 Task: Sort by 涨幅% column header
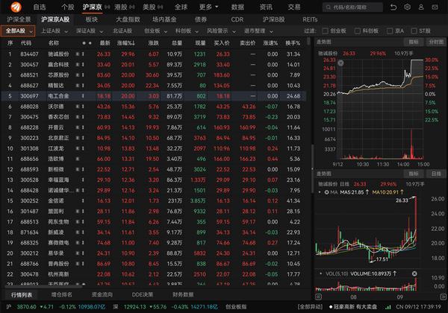(128, 43)
